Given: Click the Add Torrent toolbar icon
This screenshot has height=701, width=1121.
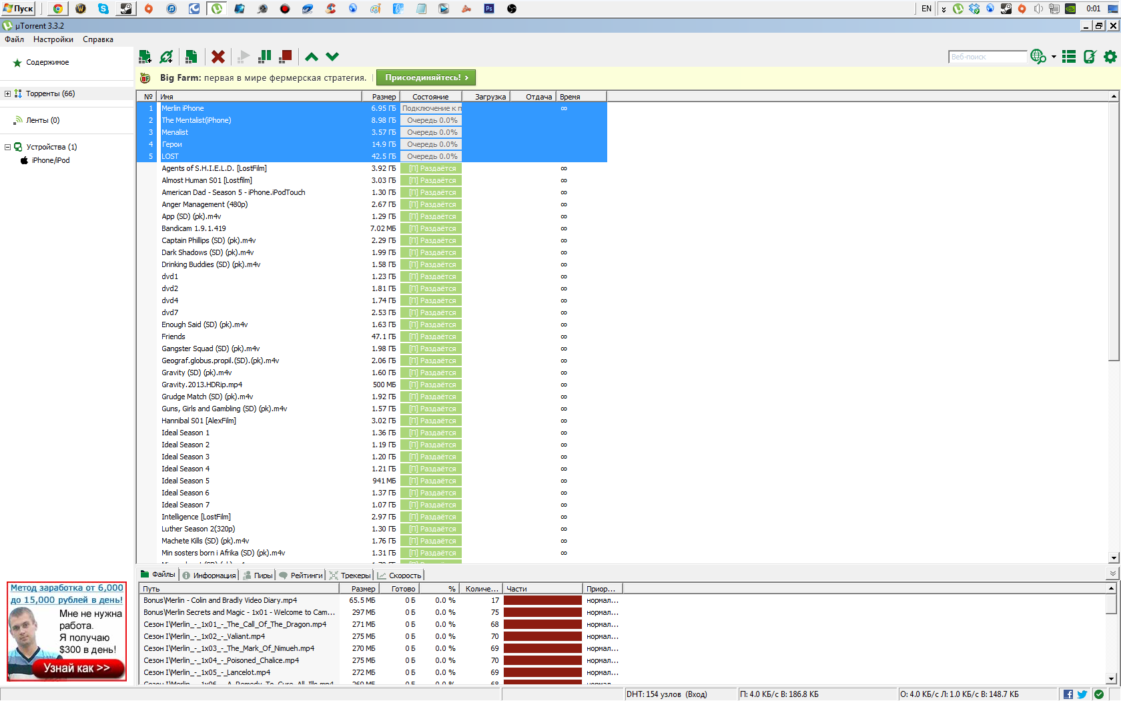Looking at the screenshot, I should (145, 57).
